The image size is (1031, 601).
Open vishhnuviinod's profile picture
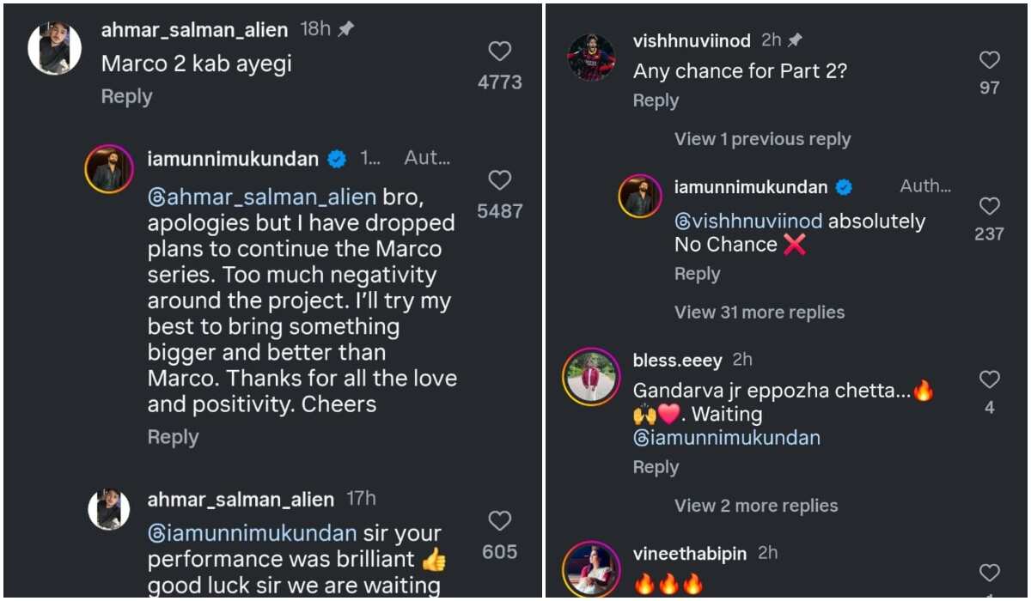pos(591,58)
